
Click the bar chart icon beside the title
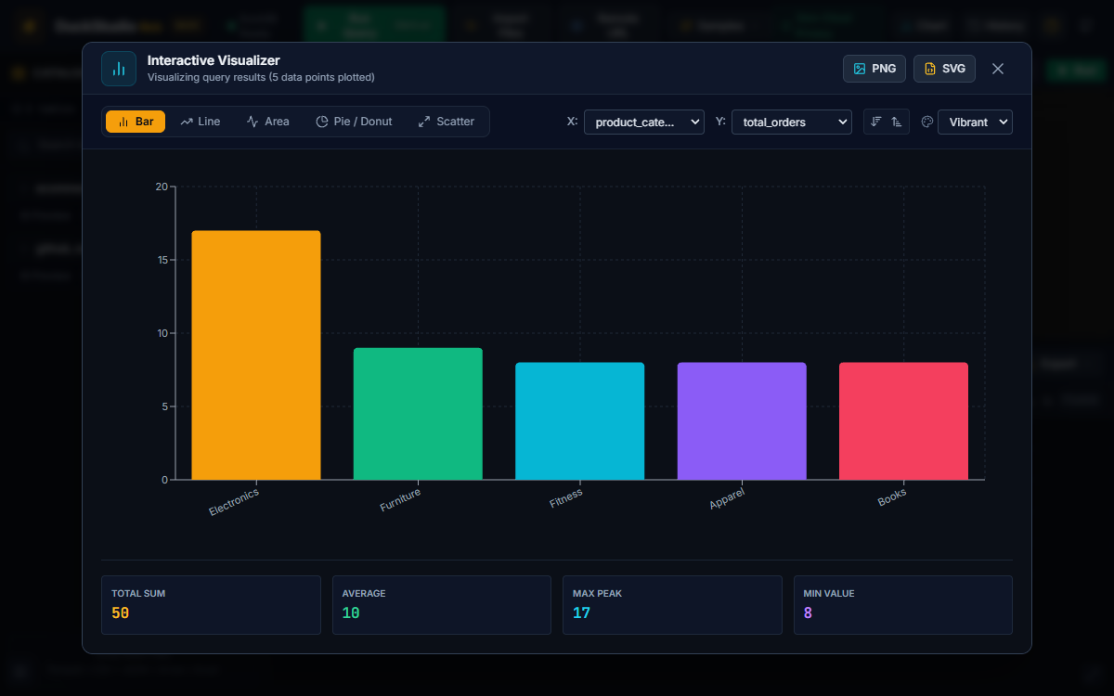pos(119,69)
